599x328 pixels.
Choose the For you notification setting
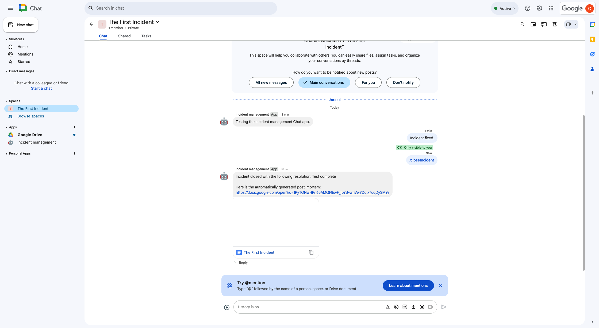click(368, 82)
